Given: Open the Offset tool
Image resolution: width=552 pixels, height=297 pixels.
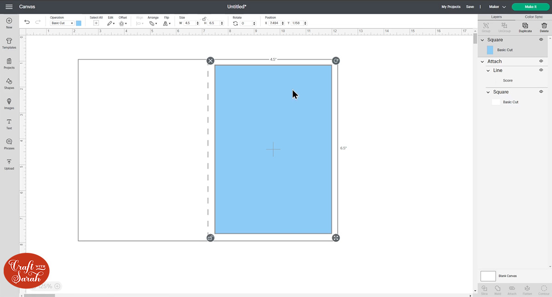Looking at the screenshot, I should coord(122,23).
